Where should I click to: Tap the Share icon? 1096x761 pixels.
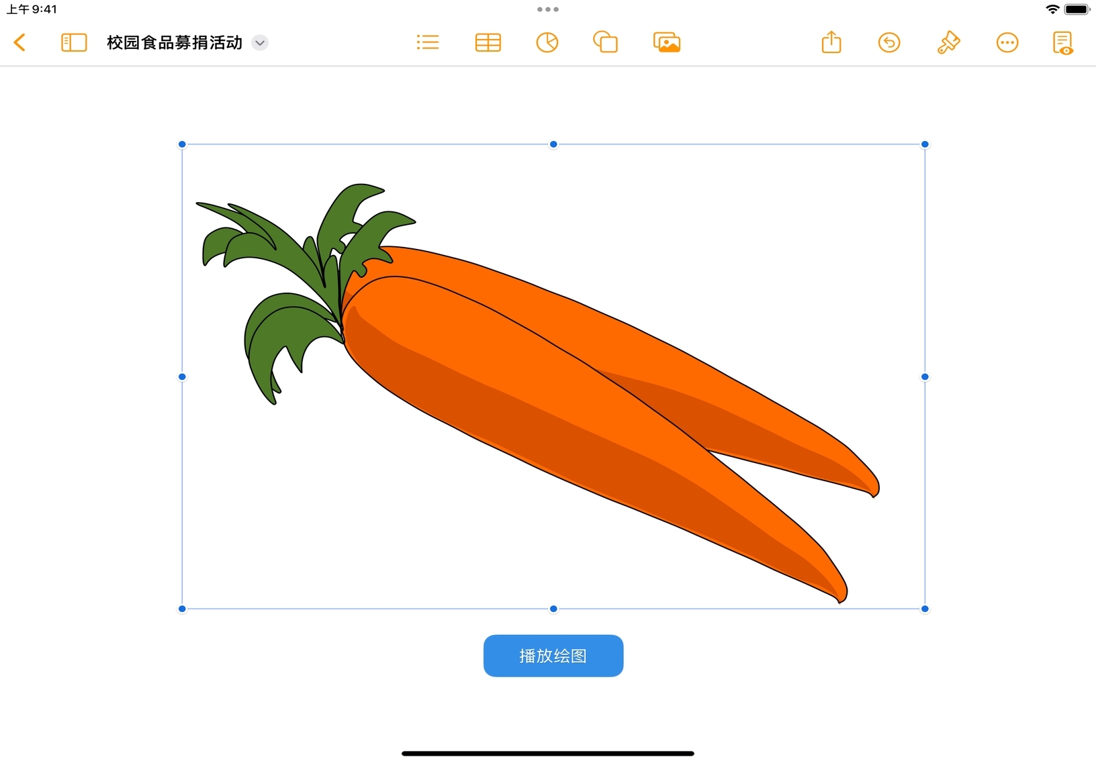pyautogui.click(x=831, y=43)
